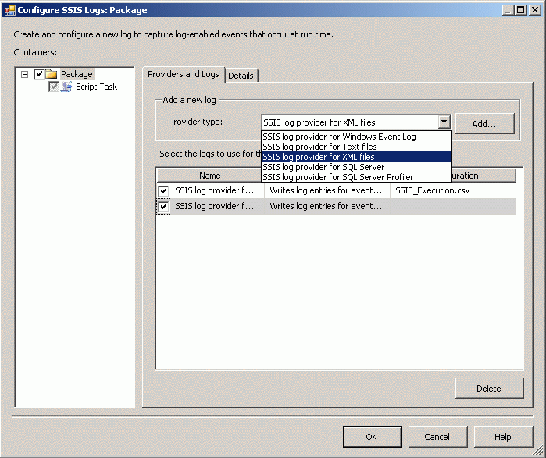
Task: Click the window resize grip corner
Action: click(x=539, y=452)
